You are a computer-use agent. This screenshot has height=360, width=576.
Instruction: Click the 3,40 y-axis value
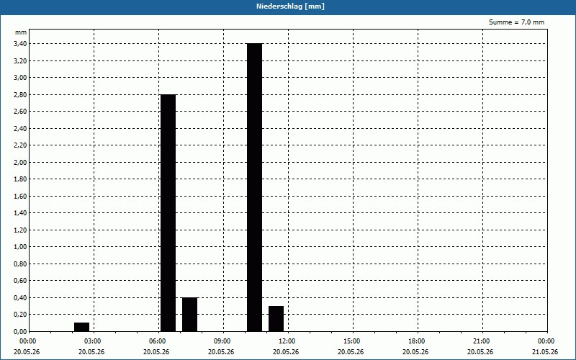click(x=20, y=44)
